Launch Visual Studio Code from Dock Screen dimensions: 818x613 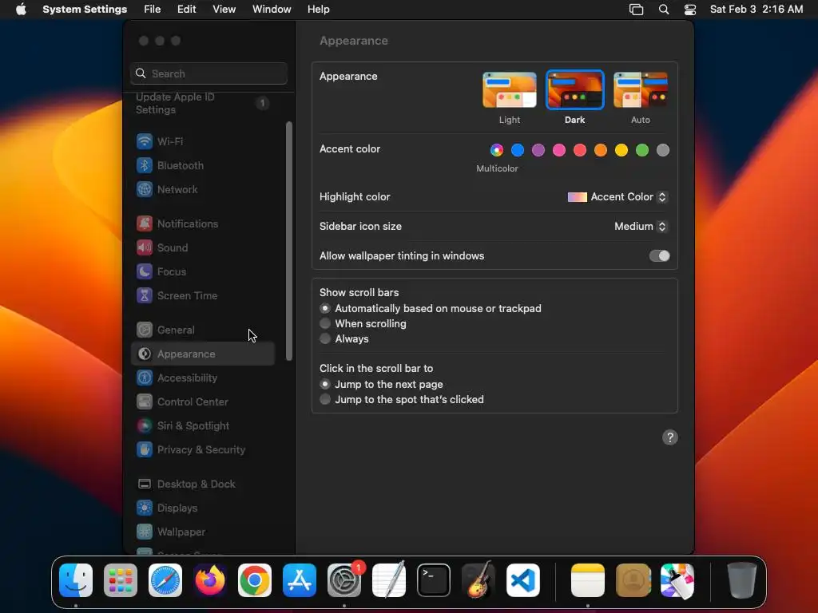tap(523, 580)
